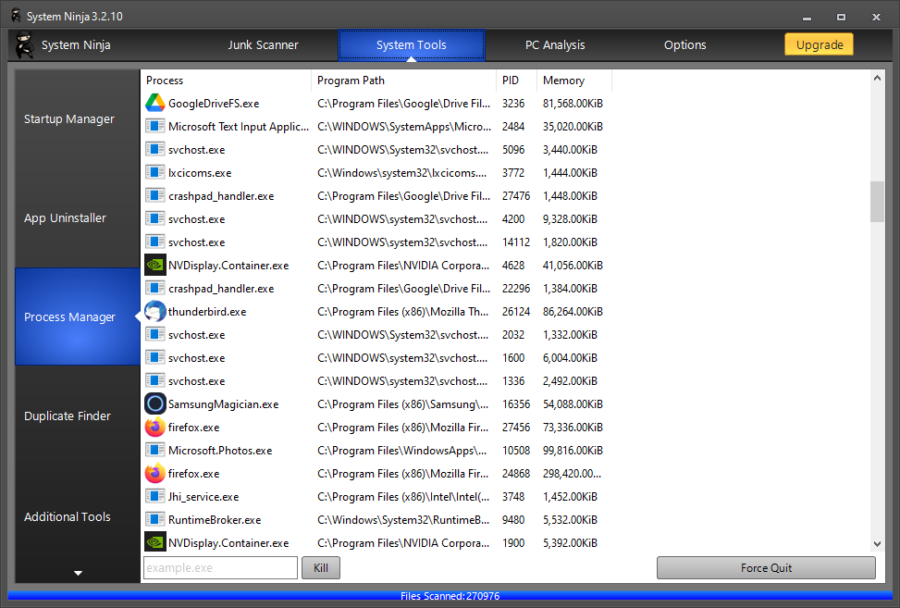This screenshot has width=900, height=608.
Task: Click the scrollbar down arrow
Action: click(x=877, y=544)
